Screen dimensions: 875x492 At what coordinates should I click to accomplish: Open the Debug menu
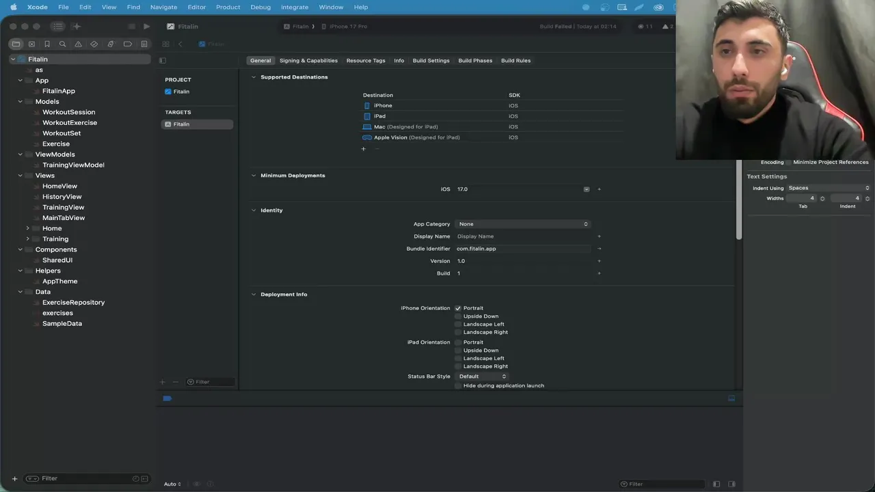click(x=260, y=7)
